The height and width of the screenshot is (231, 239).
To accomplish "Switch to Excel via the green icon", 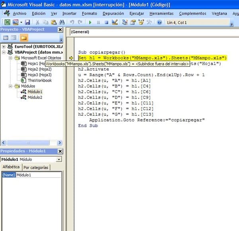I will tap(7, 22).
